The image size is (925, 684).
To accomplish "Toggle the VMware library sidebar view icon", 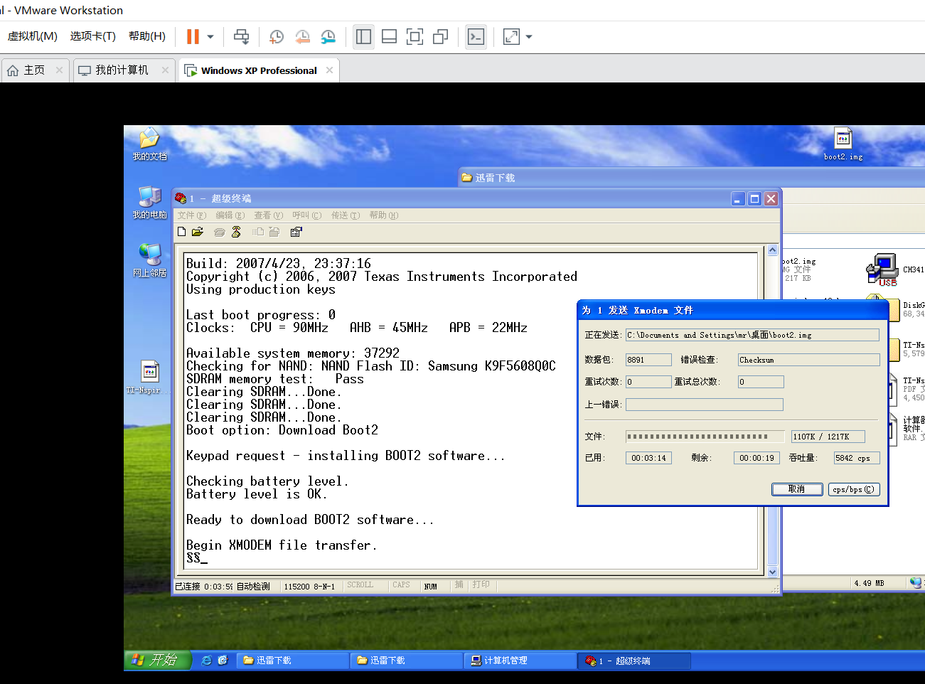I will click(363, 36).
